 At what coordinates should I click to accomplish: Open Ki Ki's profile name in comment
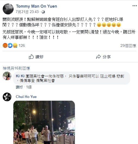click(x=20, y=76)
